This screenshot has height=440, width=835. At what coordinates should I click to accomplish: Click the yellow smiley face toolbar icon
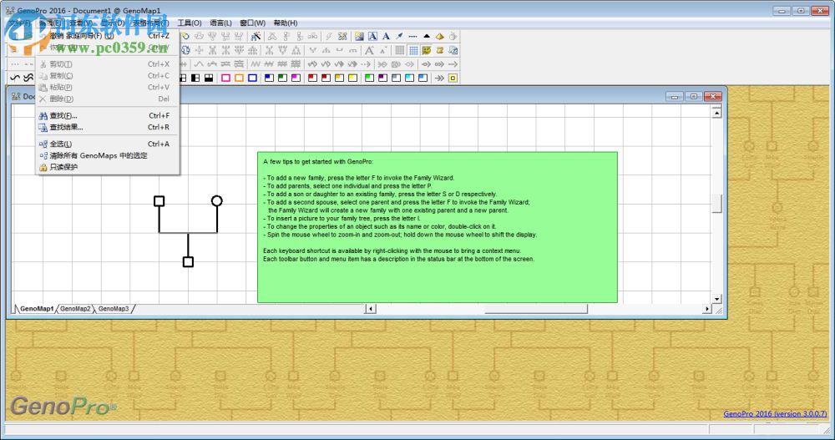click(427, 50)
